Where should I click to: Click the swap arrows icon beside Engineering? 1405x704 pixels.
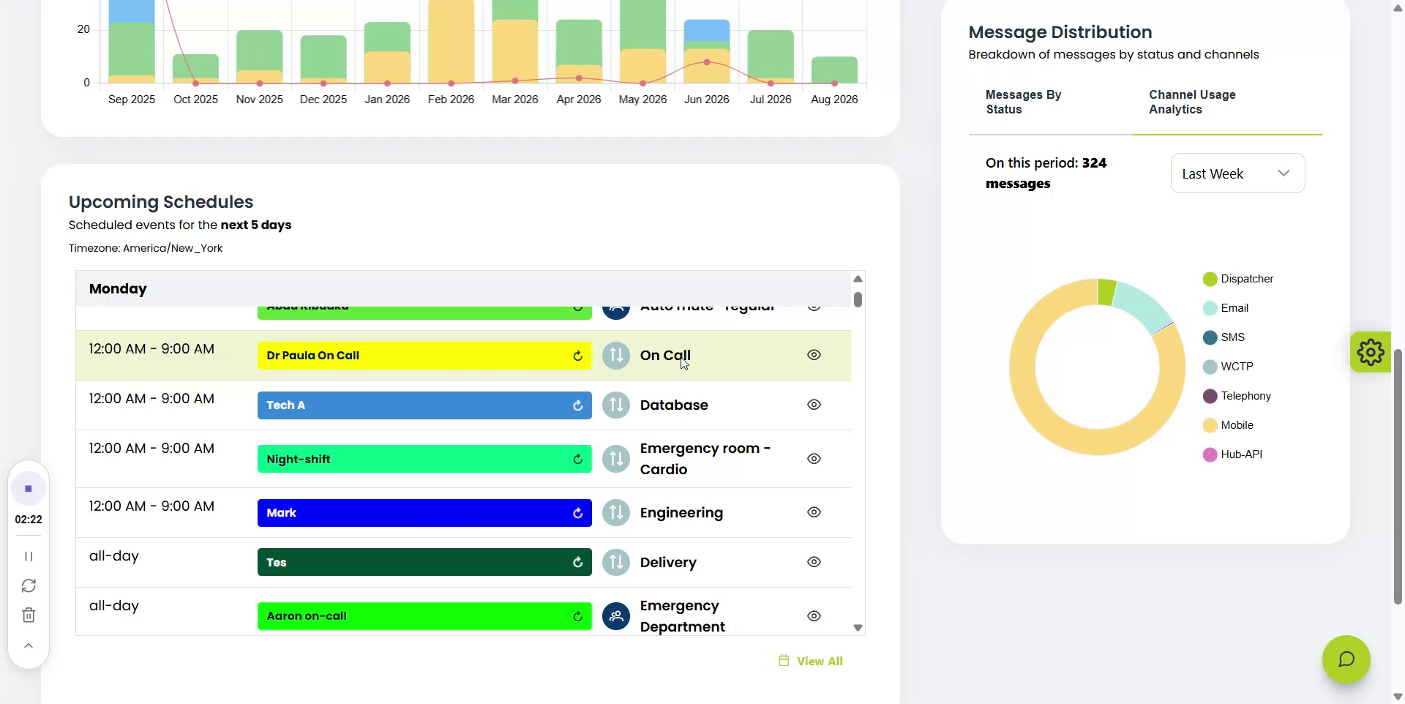(x=616, y=512)
